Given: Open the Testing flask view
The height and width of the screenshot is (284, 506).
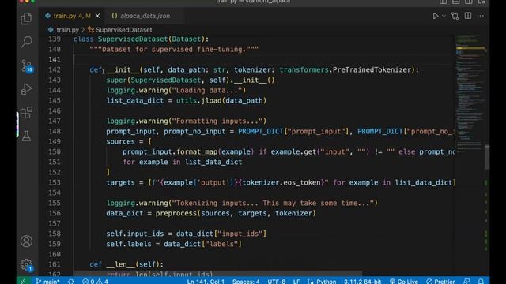Looking at the screenshot, I should 26,136.
